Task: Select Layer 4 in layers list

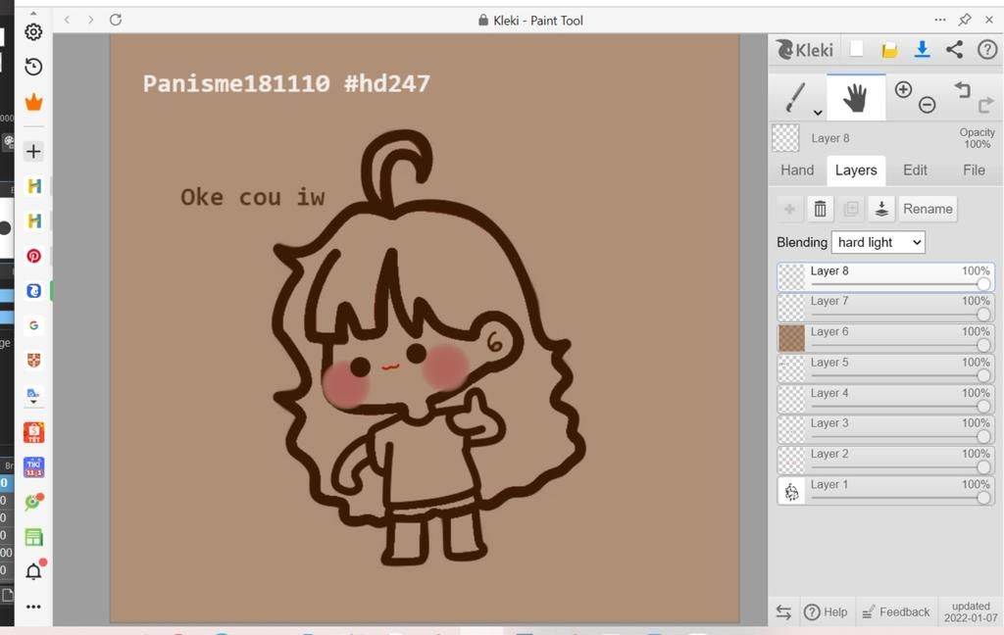Action: pyautogui.click(x=885, y=400)
